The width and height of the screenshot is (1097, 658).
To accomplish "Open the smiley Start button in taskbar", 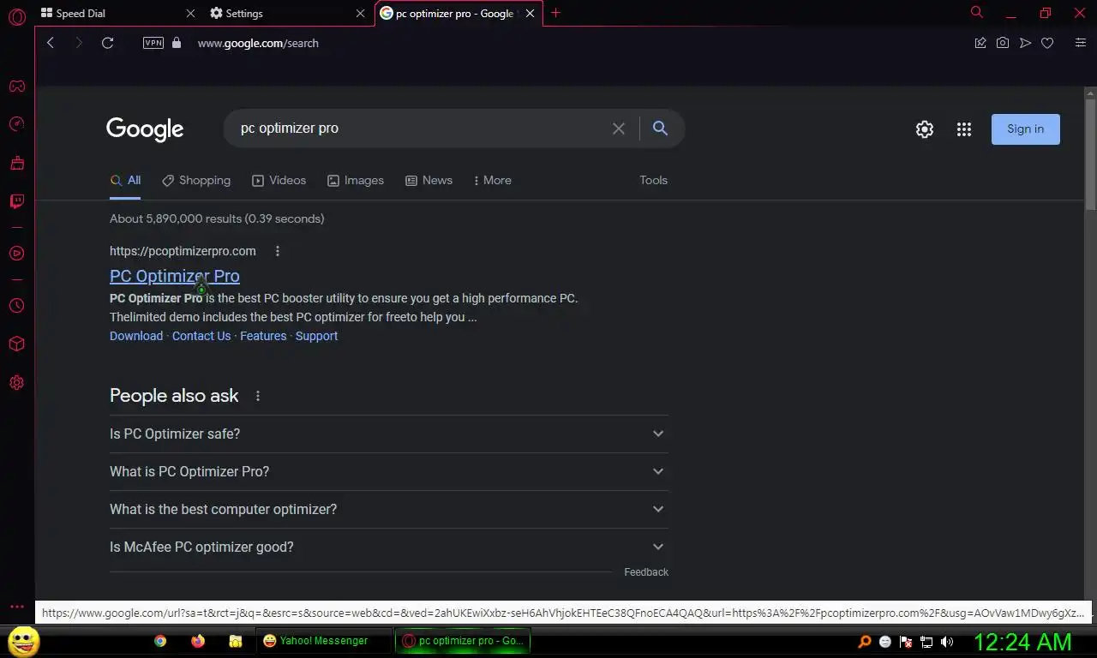I will tap(23, 640).
